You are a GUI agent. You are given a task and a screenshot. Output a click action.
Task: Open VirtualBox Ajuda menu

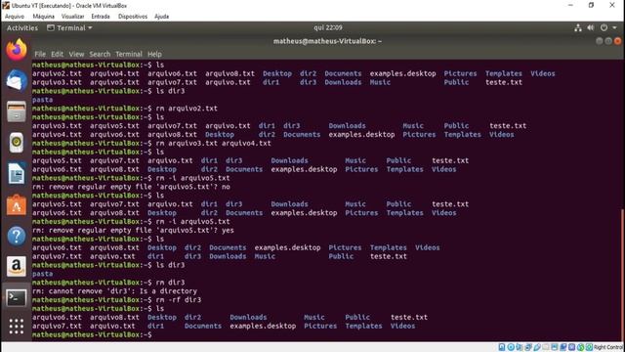(x=161, y=17)
